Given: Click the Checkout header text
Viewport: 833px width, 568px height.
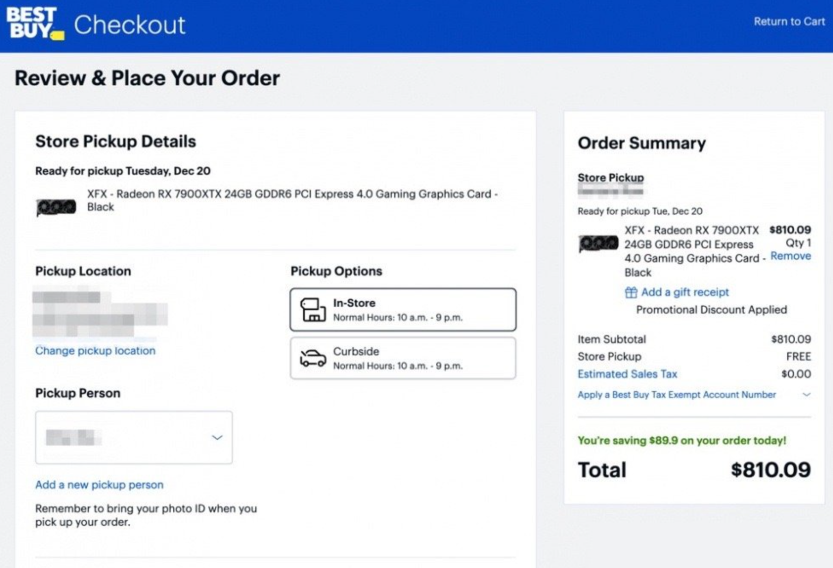Looking at the screenshot, I should 129,25.
